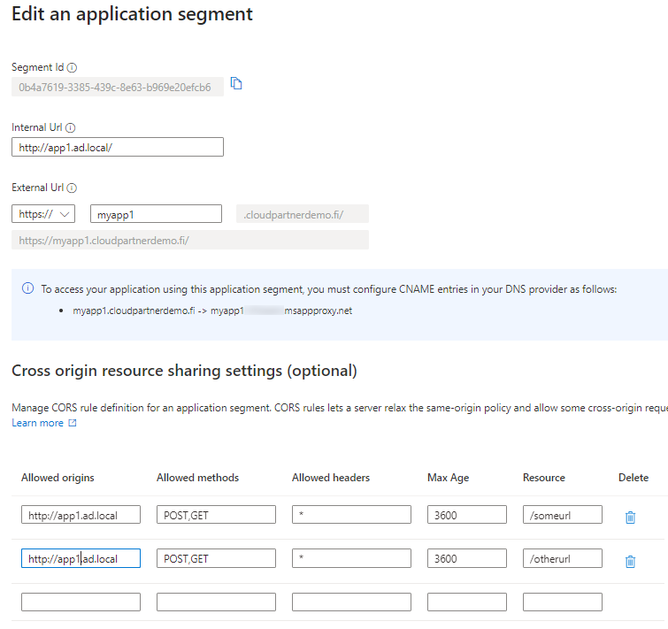The image size is (668, 629).
Task: Delete the CORS rule for /otherurl
Action: (630, 561)
